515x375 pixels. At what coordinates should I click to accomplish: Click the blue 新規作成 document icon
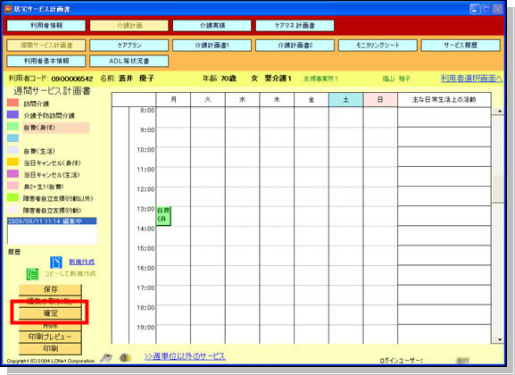click(56, 262)
